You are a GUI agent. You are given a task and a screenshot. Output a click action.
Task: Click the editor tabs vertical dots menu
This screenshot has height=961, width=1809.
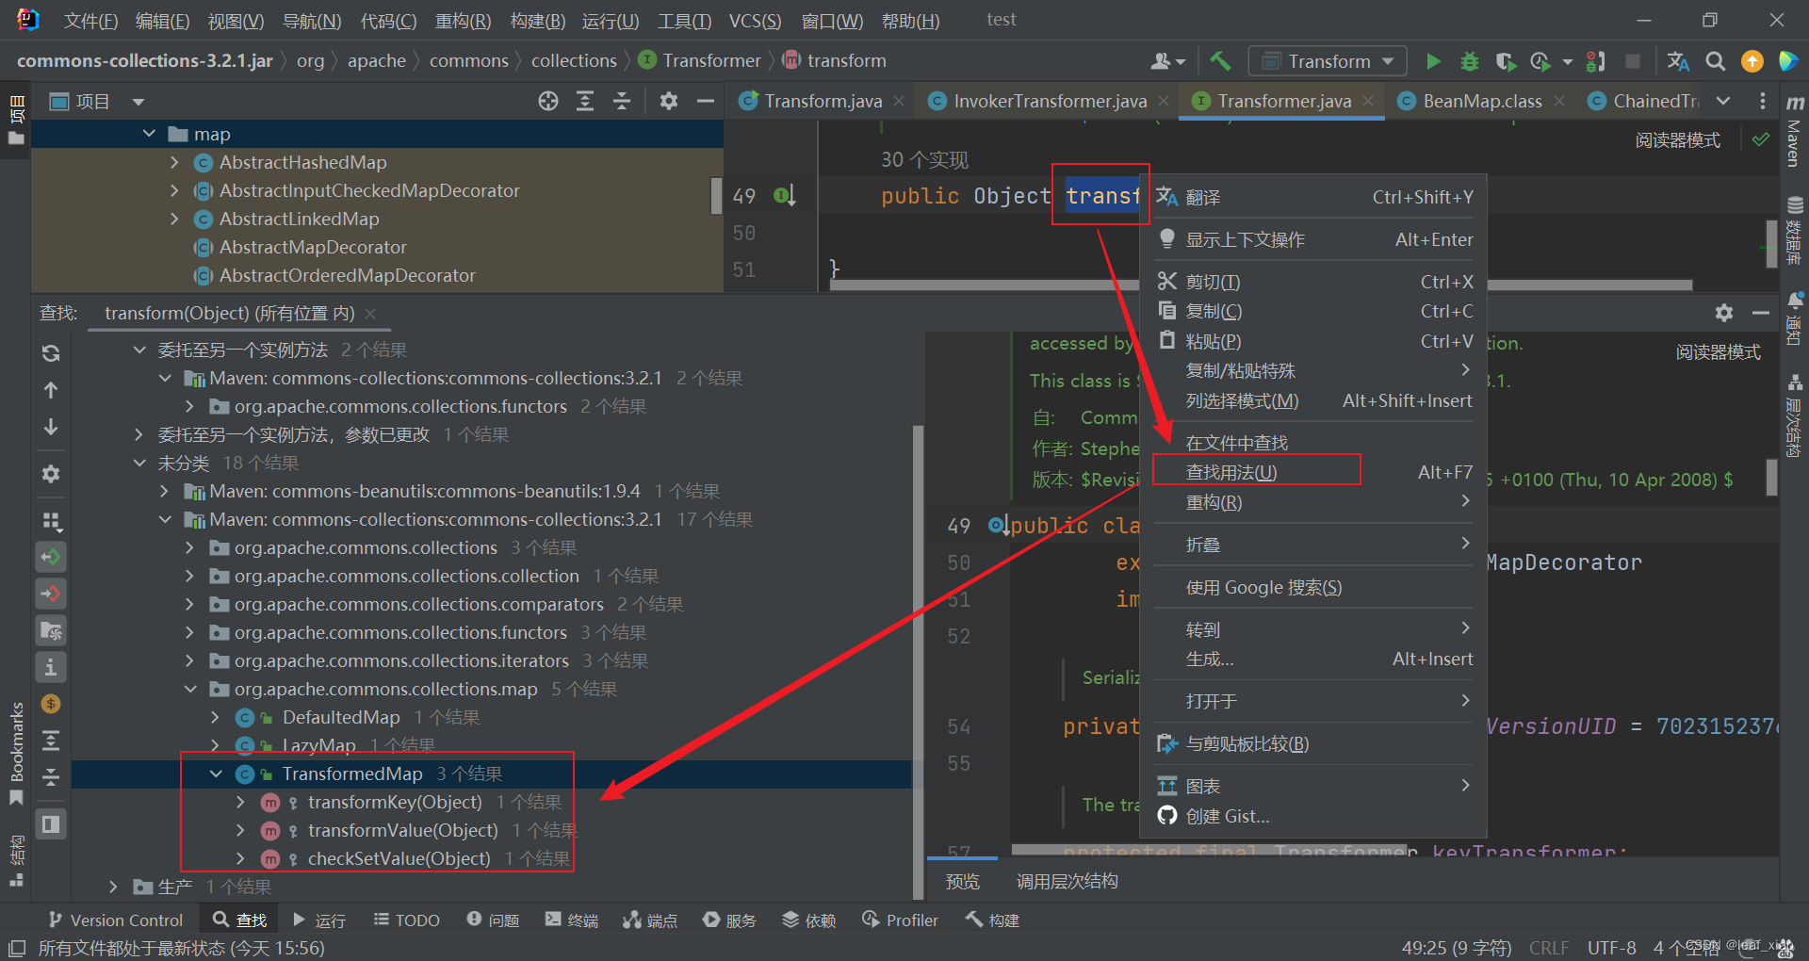coord(1762,101)
